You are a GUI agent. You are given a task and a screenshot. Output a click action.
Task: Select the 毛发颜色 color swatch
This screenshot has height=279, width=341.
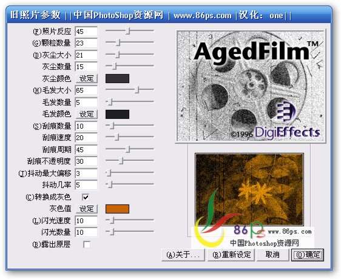(117, 114)
